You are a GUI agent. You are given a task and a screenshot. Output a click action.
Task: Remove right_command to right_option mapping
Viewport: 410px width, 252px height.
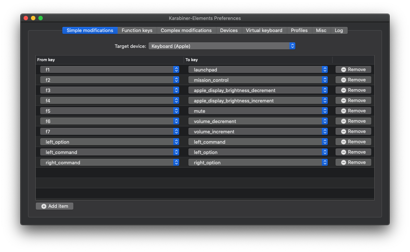click(x=353, y=162)
